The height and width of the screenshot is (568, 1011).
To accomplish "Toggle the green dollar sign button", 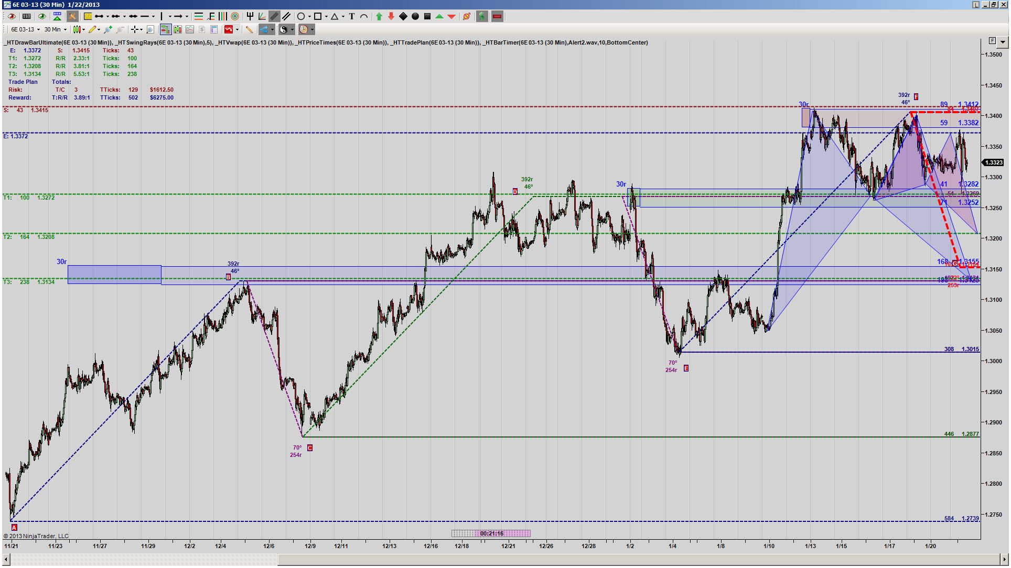I will [x=481, y=16].
